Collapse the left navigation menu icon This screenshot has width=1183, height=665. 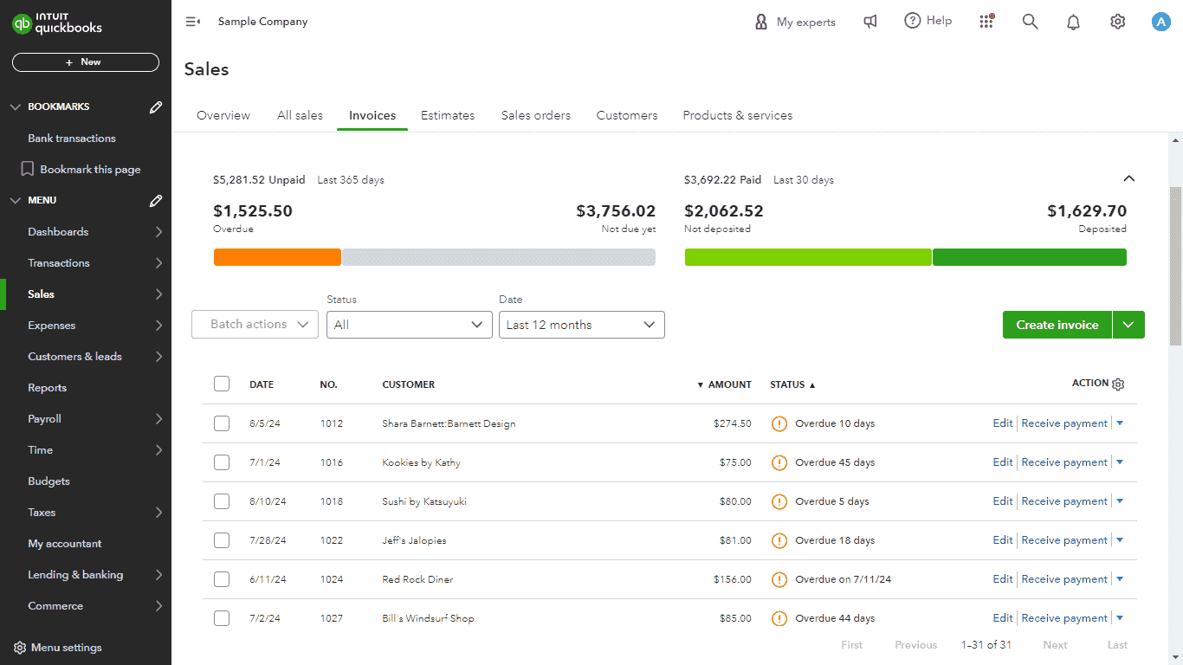tap(193, 22)
